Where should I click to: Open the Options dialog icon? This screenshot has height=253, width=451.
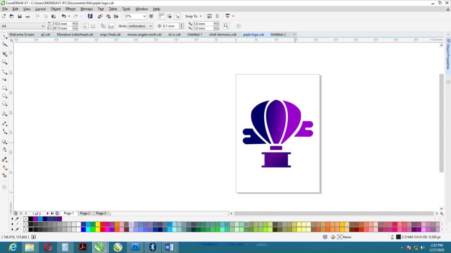[x=218, y=16]
